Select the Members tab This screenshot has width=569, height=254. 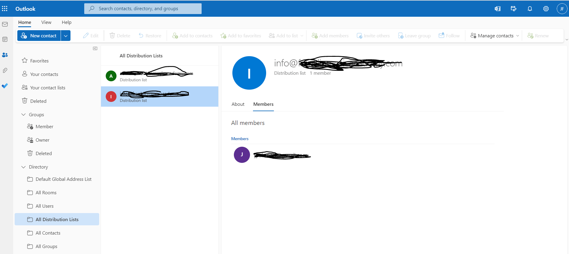(x=263, y=104)
